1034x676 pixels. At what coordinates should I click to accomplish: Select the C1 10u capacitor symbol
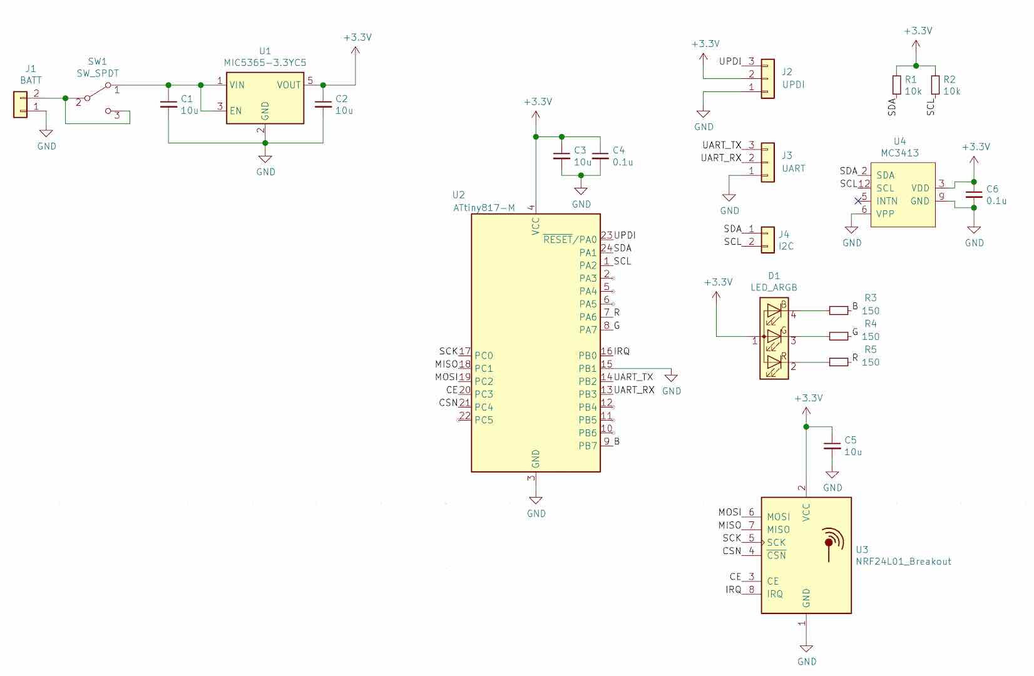(x=168, y=105)
